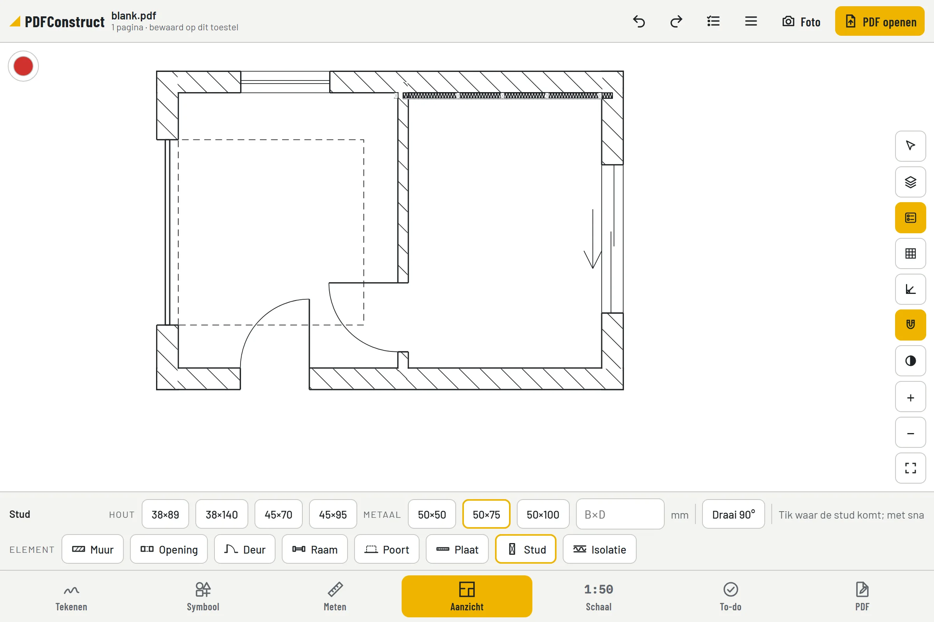Open the layers panel icon
The height and width of the screenshot is (622, 934).
(x=910, y=182)
